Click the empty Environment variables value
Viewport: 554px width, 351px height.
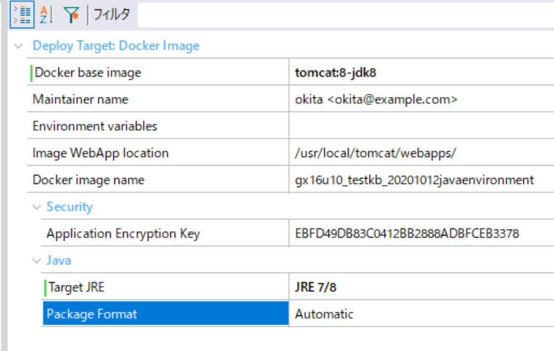(422, 126)
